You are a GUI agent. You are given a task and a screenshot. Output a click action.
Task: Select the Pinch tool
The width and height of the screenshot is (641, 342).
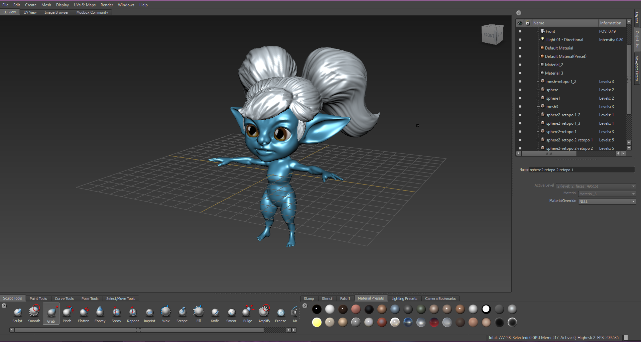pyautogui.click(x=67, y=314)
